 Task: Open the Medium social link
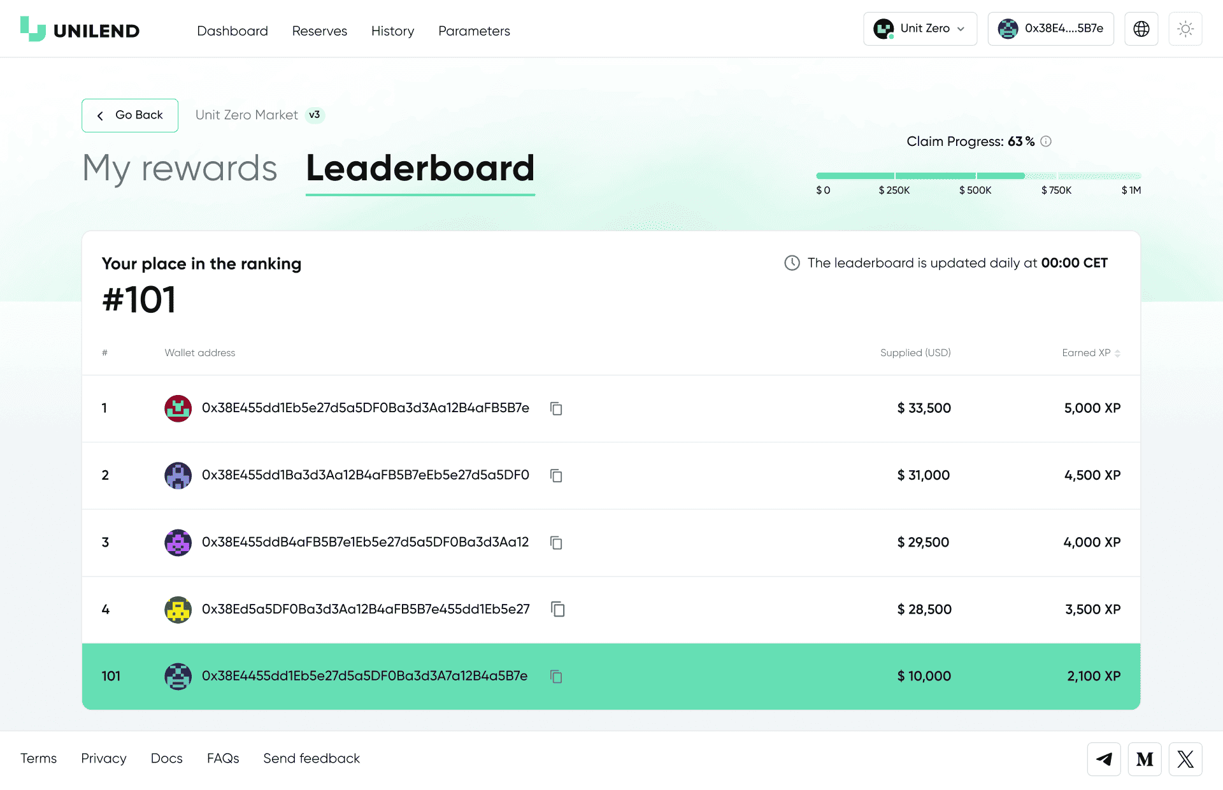click(1144, 759)
